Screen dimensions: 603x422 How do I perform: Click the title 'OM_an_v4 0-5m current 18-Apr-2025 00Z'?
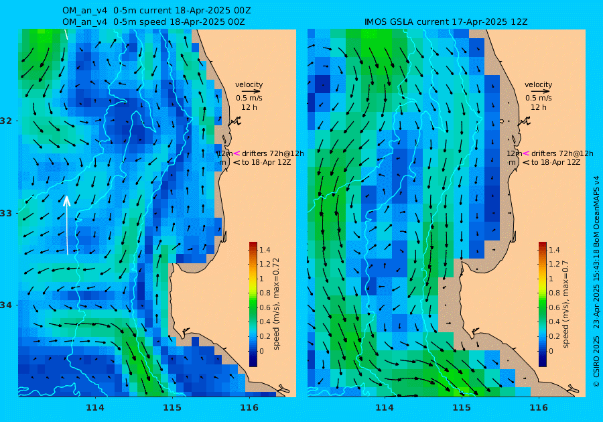coord(157,11)
